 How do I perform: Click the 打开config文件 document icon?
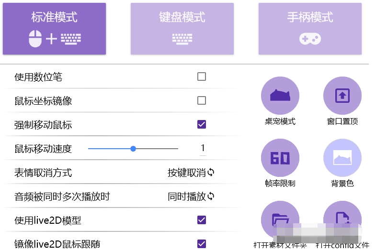(342, 219)
